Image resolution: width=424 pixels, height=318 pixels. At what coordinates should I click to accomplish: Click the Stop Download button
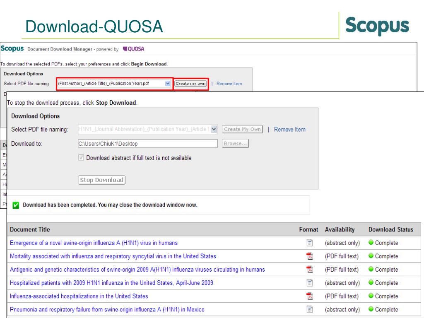pos(102,180)
